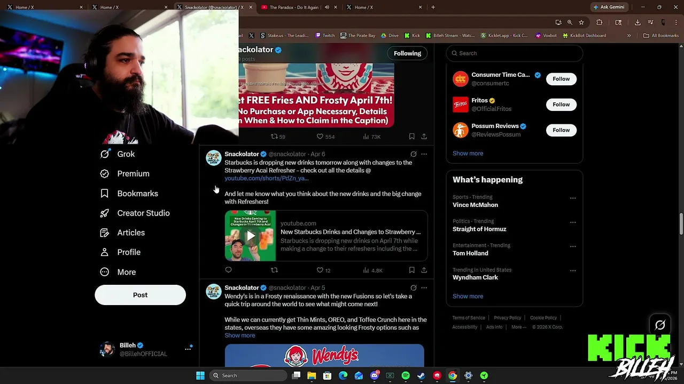The width and height of the screenshot is (684, 384).
Task: Open Spotify from the taskbar
Action: 406,375
